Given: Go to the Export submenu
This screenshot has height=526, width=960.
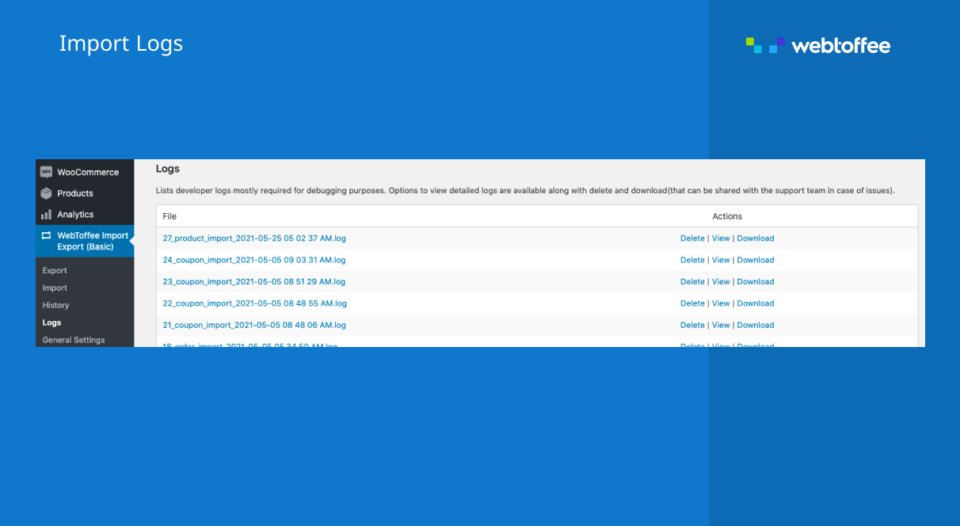Looking at the screenshot, I should (55, 270).
